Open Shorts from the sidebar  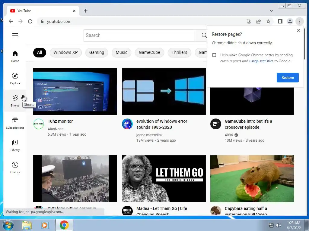tap(15, 101)
